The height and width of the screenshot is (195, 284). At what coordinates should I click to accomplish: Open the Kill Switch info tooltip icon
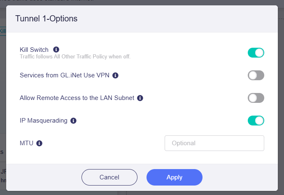click(x=56, y=49)
